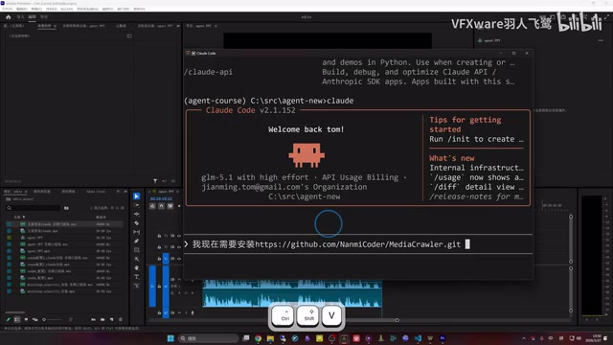613x345 pixels.
Task: Open the Effect Controls panel tab
Action: pos(44,26)
